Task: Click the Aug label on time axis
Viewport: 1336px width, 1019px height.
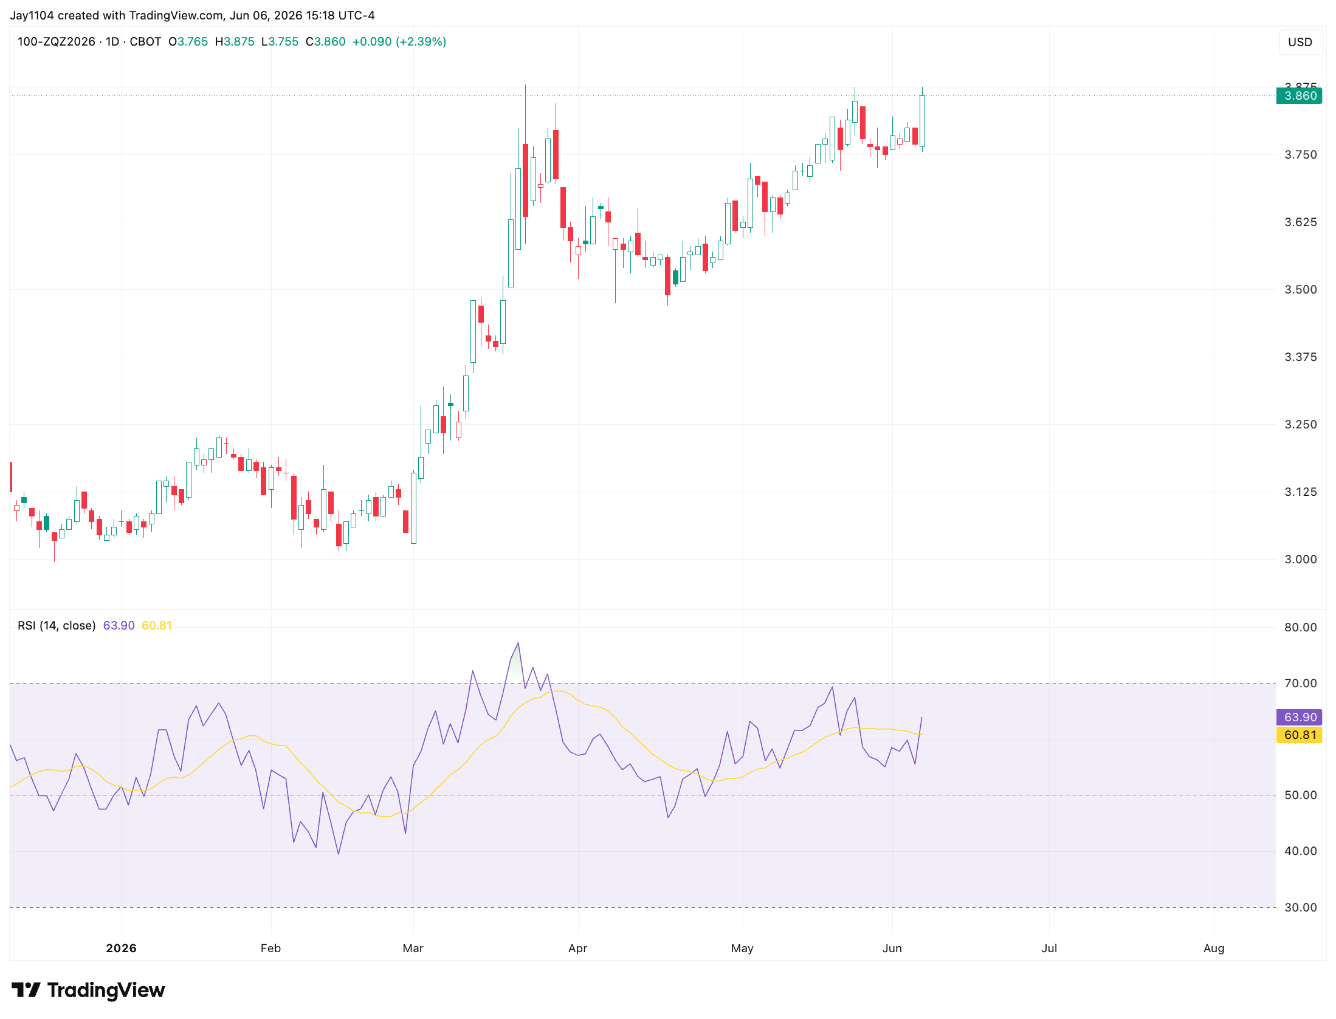Action: (1214, 948)
